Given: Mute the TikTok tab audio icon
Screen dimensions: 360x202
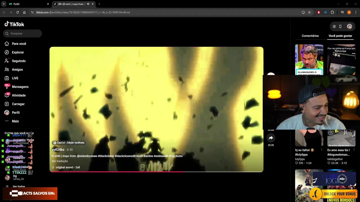Looking at the screenshot, I should [88, 4].
